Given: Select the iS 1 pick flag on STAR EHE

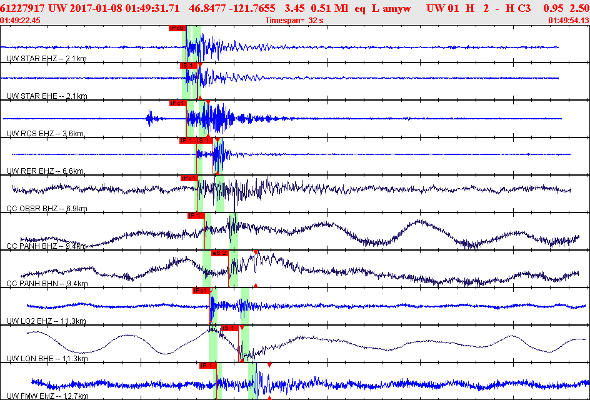Looking at the screenshot, I should click(x=188, y=66).
